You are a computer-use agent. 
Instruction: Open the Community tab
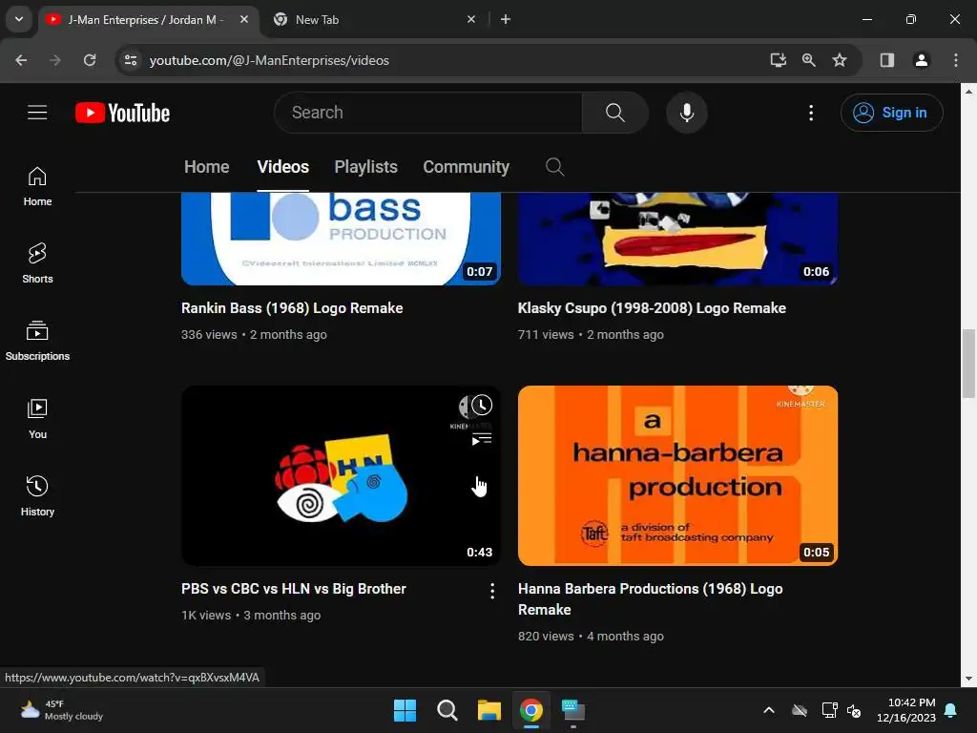click(x=466, y=167)
